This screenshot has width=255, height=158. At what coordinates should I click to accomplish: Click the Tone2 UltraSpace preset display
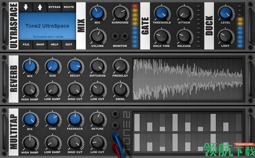click(47, 26)
